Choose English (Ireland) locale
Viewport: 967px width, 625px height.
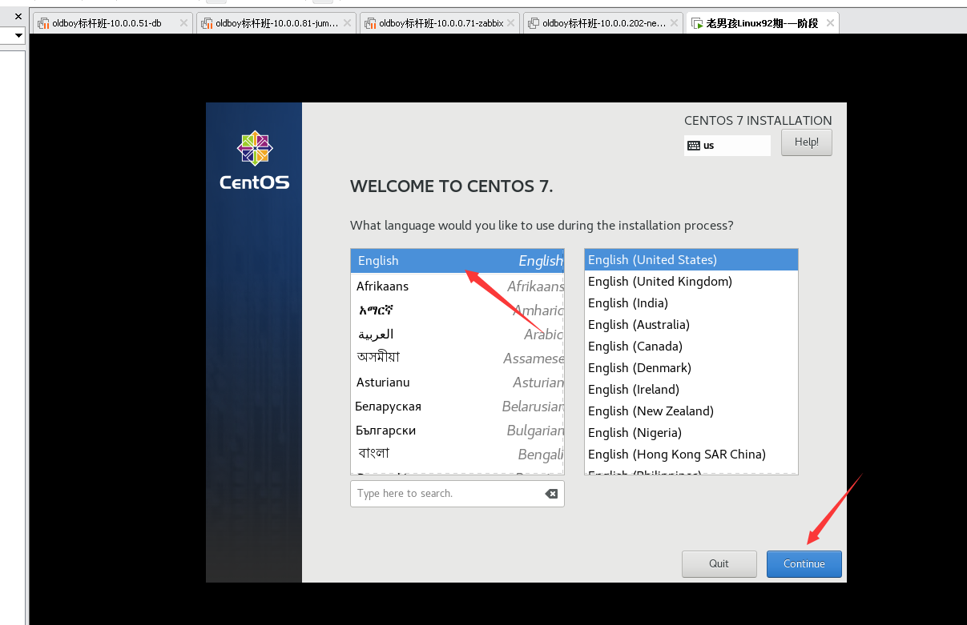691,389
